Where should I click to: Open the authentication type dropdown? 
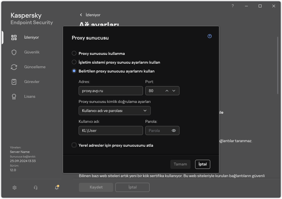(115, 111)
